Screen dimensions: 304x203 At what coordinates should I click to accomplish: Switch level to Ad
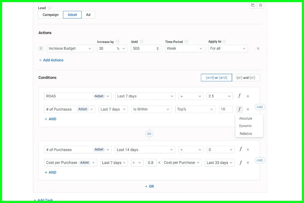pyautogui.click(x=88, y=15)
